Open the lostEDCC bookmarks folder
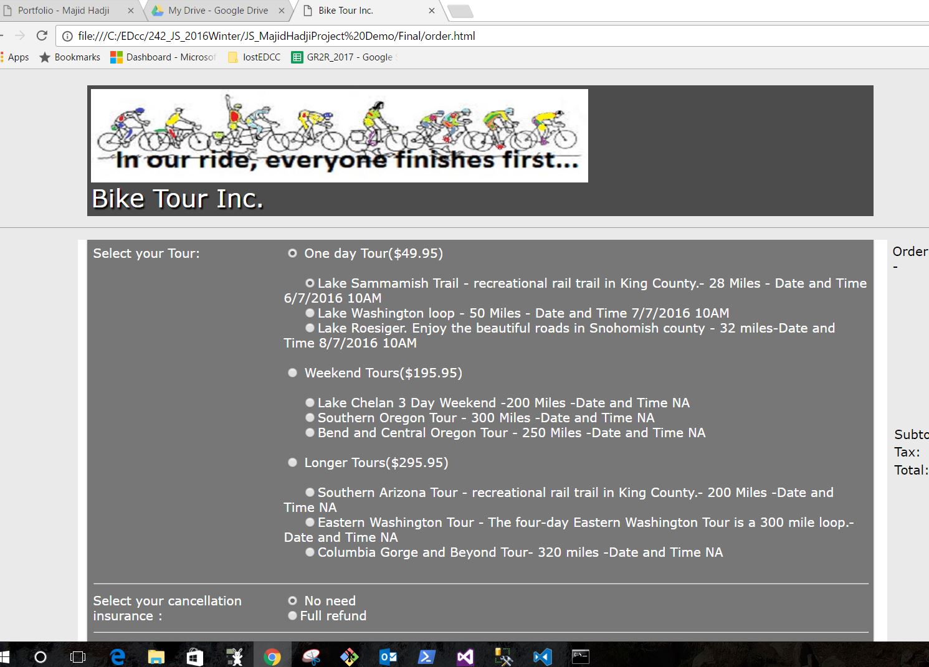 tap(254, 57)
